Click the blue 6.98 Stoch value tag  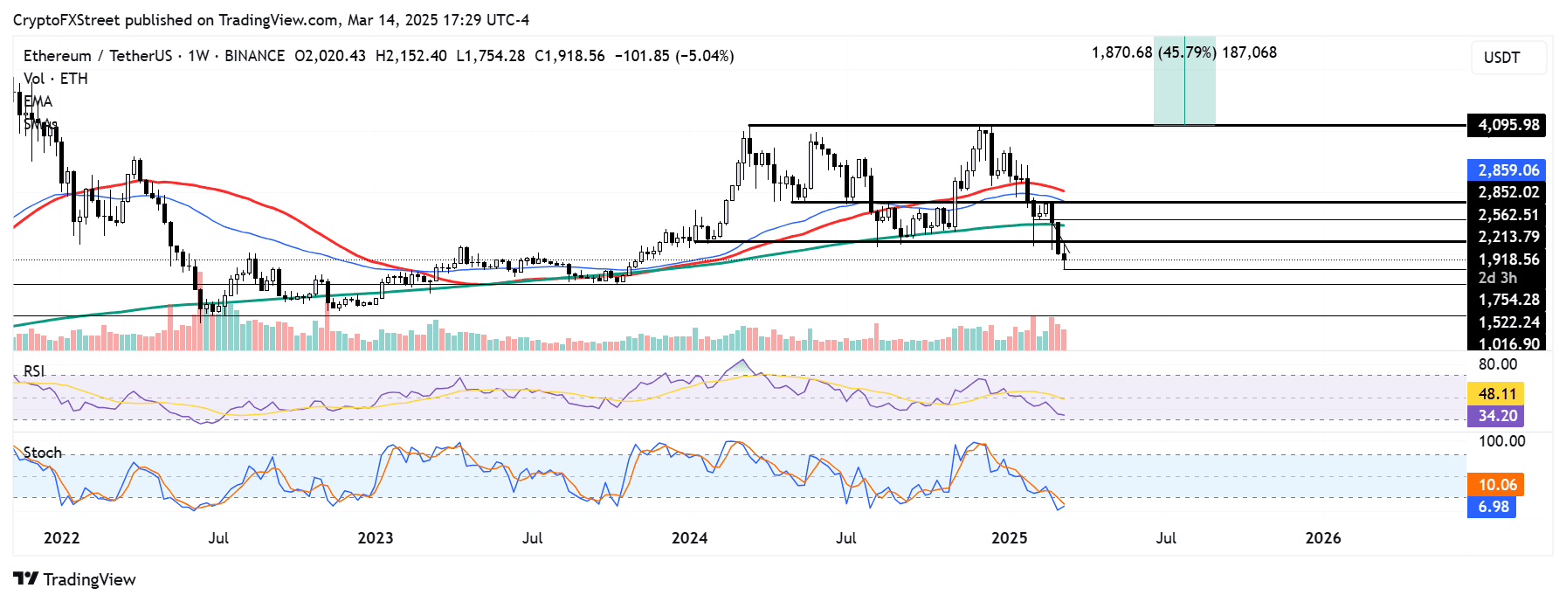1492,507
